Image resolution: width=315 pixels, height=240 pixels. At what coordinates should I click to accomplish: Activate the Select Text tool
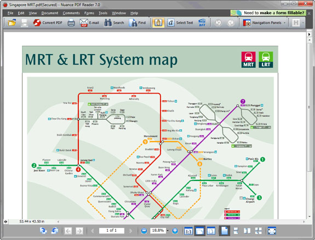click(x=180, y=22)
